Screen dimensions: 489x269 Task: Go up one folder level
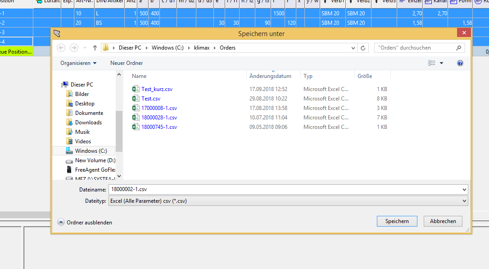95,48
